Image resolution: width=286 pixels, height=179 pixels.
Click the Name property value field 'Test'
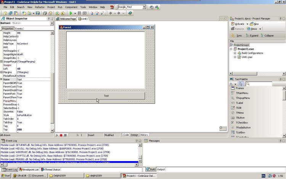click(x=34, y=79)
